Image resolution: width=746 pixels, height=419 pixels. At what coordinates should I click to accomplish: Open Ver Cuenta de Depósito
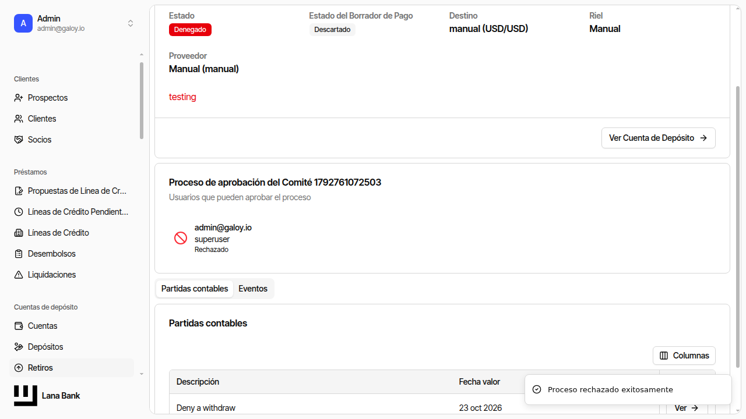coord(658,138)
